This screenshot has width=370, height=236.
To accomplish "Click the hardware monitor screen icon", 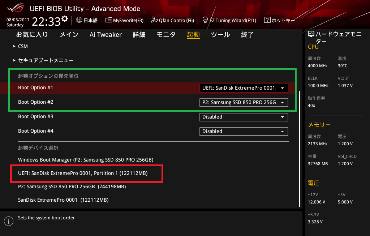I will point(311,34).
